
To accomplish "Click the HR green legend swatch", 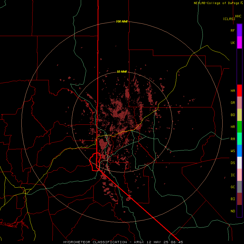I will [239, 127].
